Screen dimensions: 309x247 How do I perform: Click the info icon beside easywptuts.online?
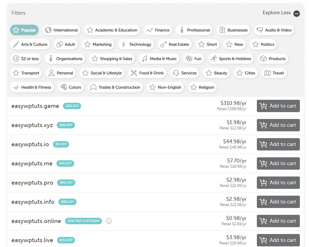point(109,221)
